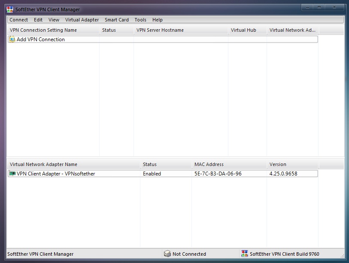Image resolution: width=349 pixels, height=263 pixels.
Task: Open the Connect menu
Action: (19, 20)
